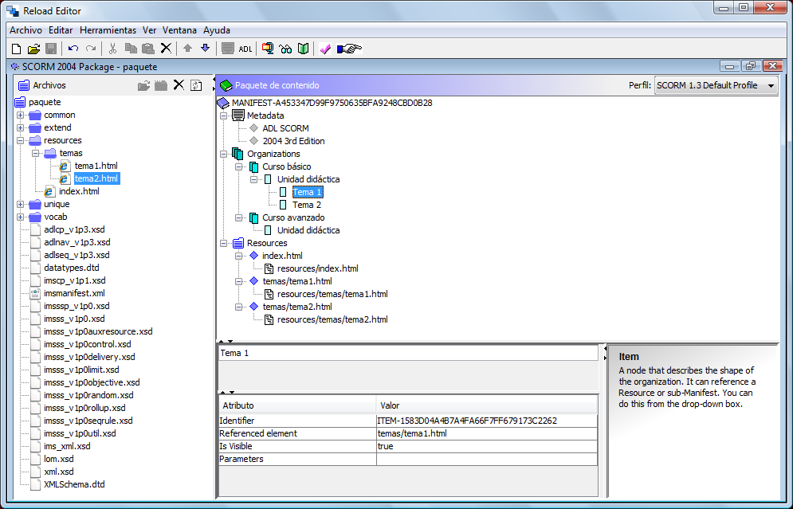This screenshot has width=793, height=509.
Task: Select index.html in the resources folder
Action: click(x=79, y=191)
